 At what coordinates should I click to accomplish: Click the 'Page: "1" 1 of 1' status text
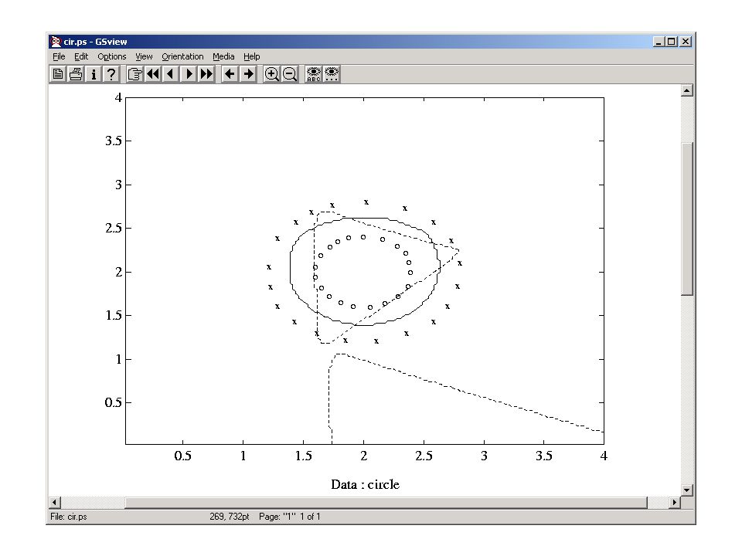click(x=290, y=517)
